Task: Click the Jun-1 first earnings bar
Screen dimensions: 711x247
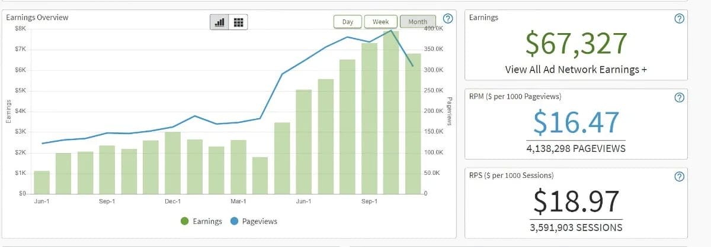Action: tap(41, 182)
